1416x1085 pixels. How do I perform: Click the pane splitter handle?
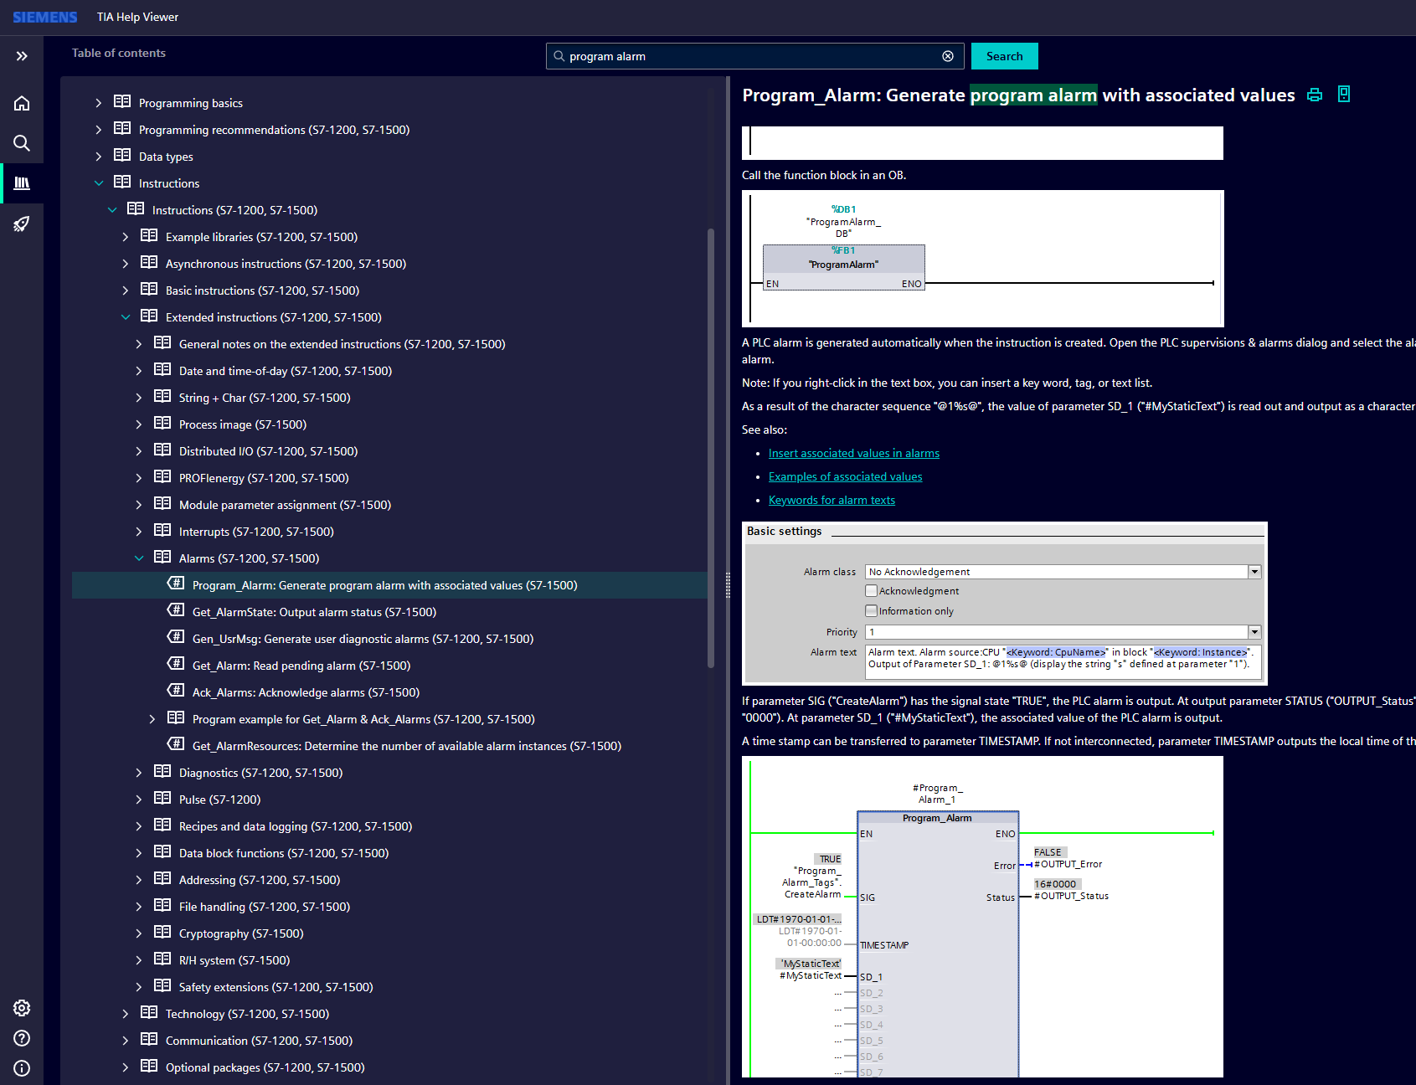(728, 584)
